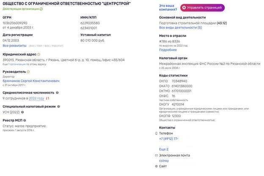
Task: Open the Среднесписочная численность help icon
Action: tap(57, 92)
